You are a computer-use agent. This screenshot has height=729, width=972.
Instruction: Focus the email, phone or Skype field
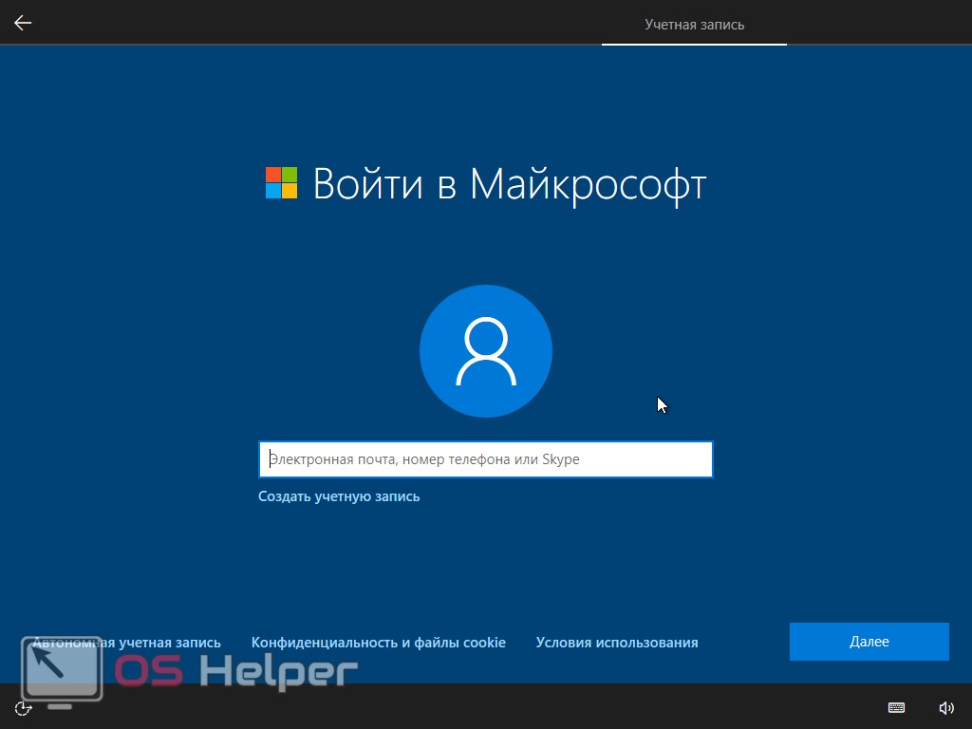pyautogui.click(x=485, y=459)
